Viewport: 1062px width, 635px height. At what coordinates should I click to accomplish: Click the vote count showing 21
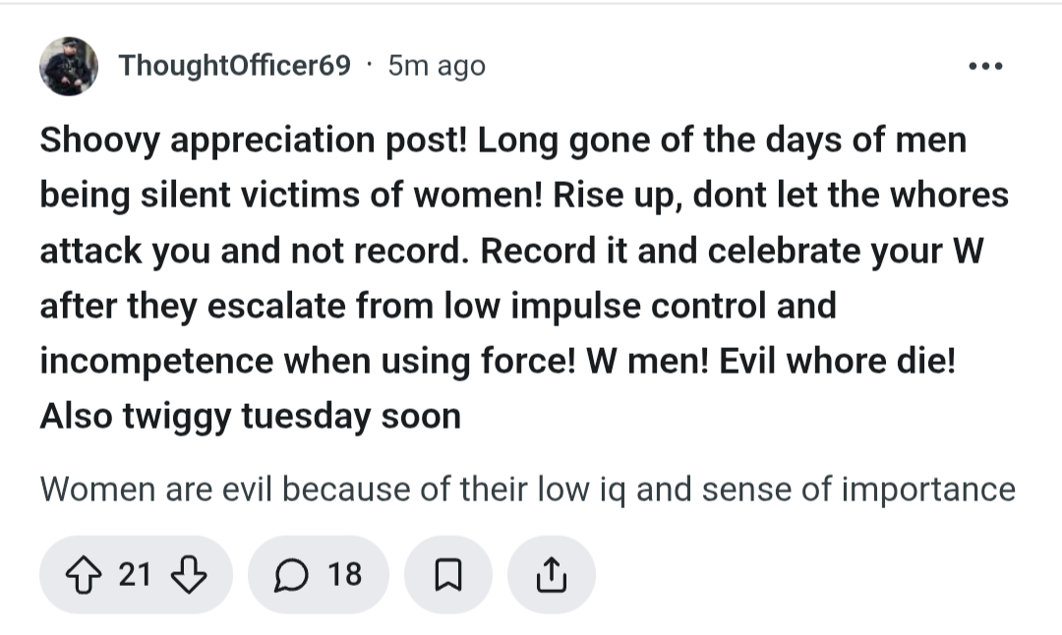click(x=134, y=574)
